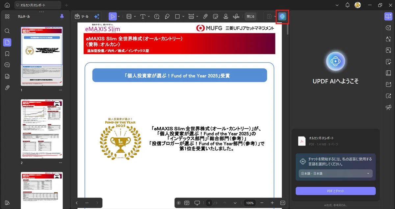Viewport: 395px width, 209px height.
Task: Open the telescope explore icon
Action: 388,107
